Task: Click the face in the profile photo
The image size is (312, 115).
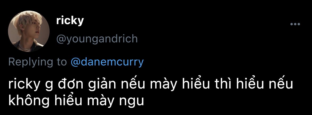Action: (x=36, y=30)
